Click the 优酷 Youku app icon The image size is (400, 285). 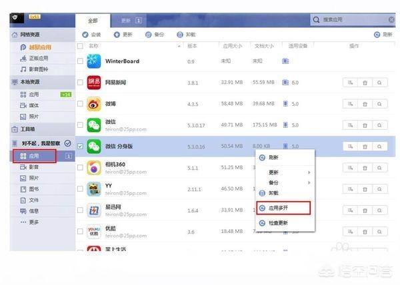[94, 231]
